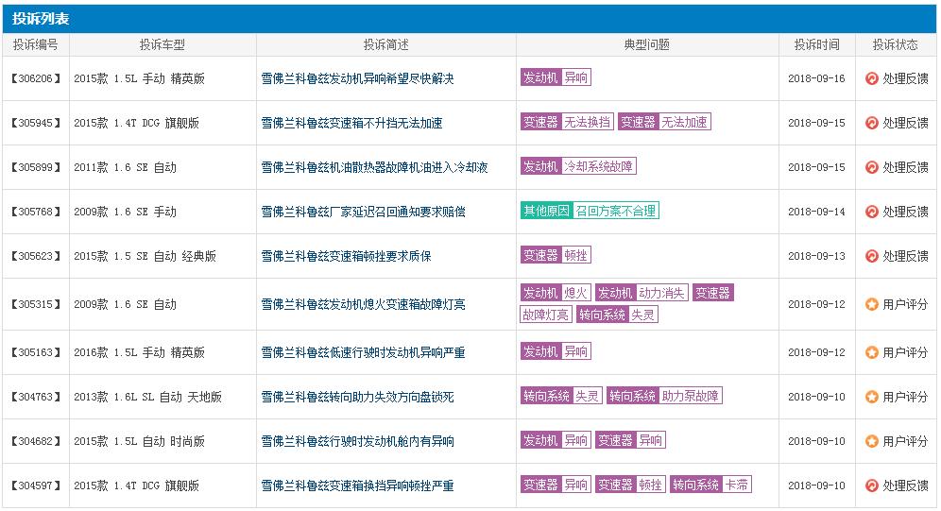Click 处理反馈 status text for complaint 305768
This screenshot has height=511, width=941.
click(x=905, y=212)
